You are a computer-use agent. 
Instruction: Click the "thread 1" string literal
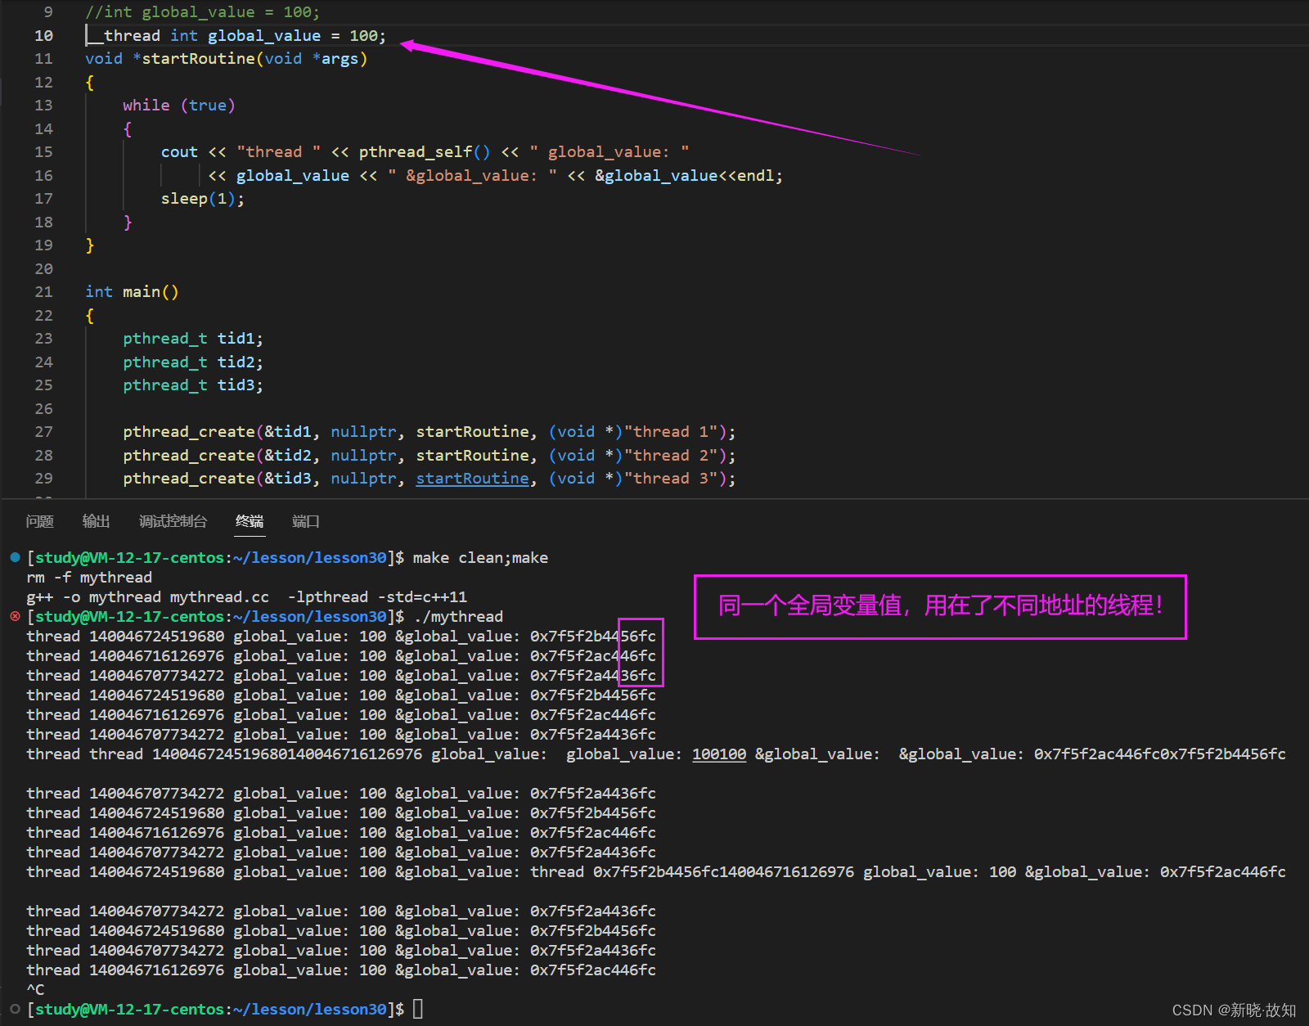click(x=671, y=432)
